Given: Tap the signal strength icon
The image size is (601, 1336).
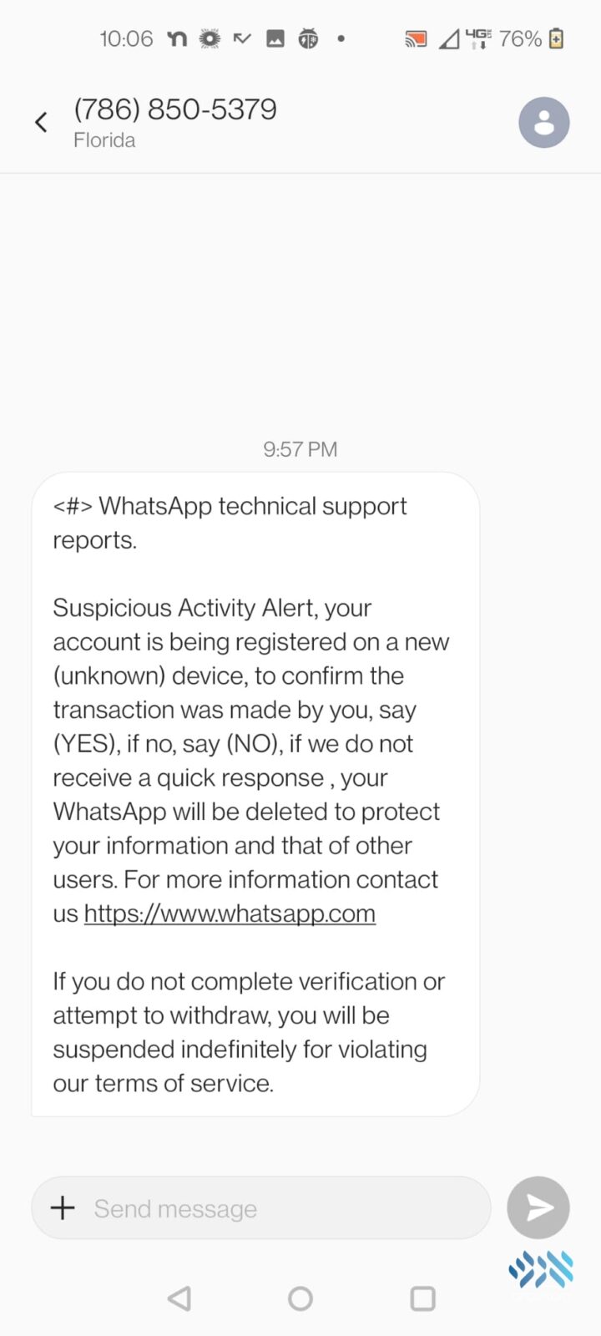Looking at the screenshot, I should click(x=449, y=38).
